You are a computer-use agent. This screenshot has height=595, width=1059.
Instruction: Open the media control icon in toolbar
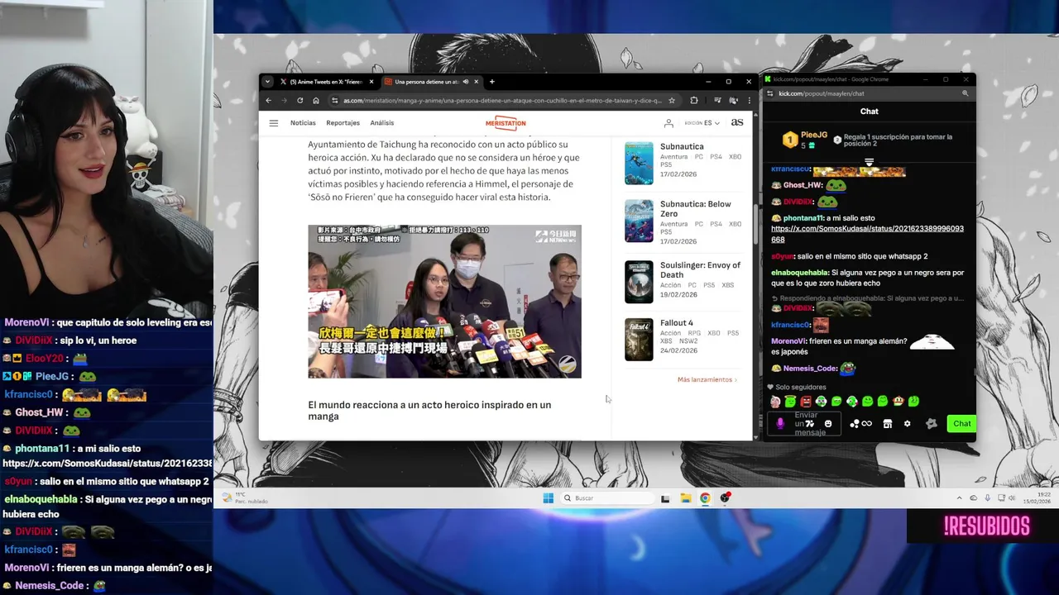(717, 100)
